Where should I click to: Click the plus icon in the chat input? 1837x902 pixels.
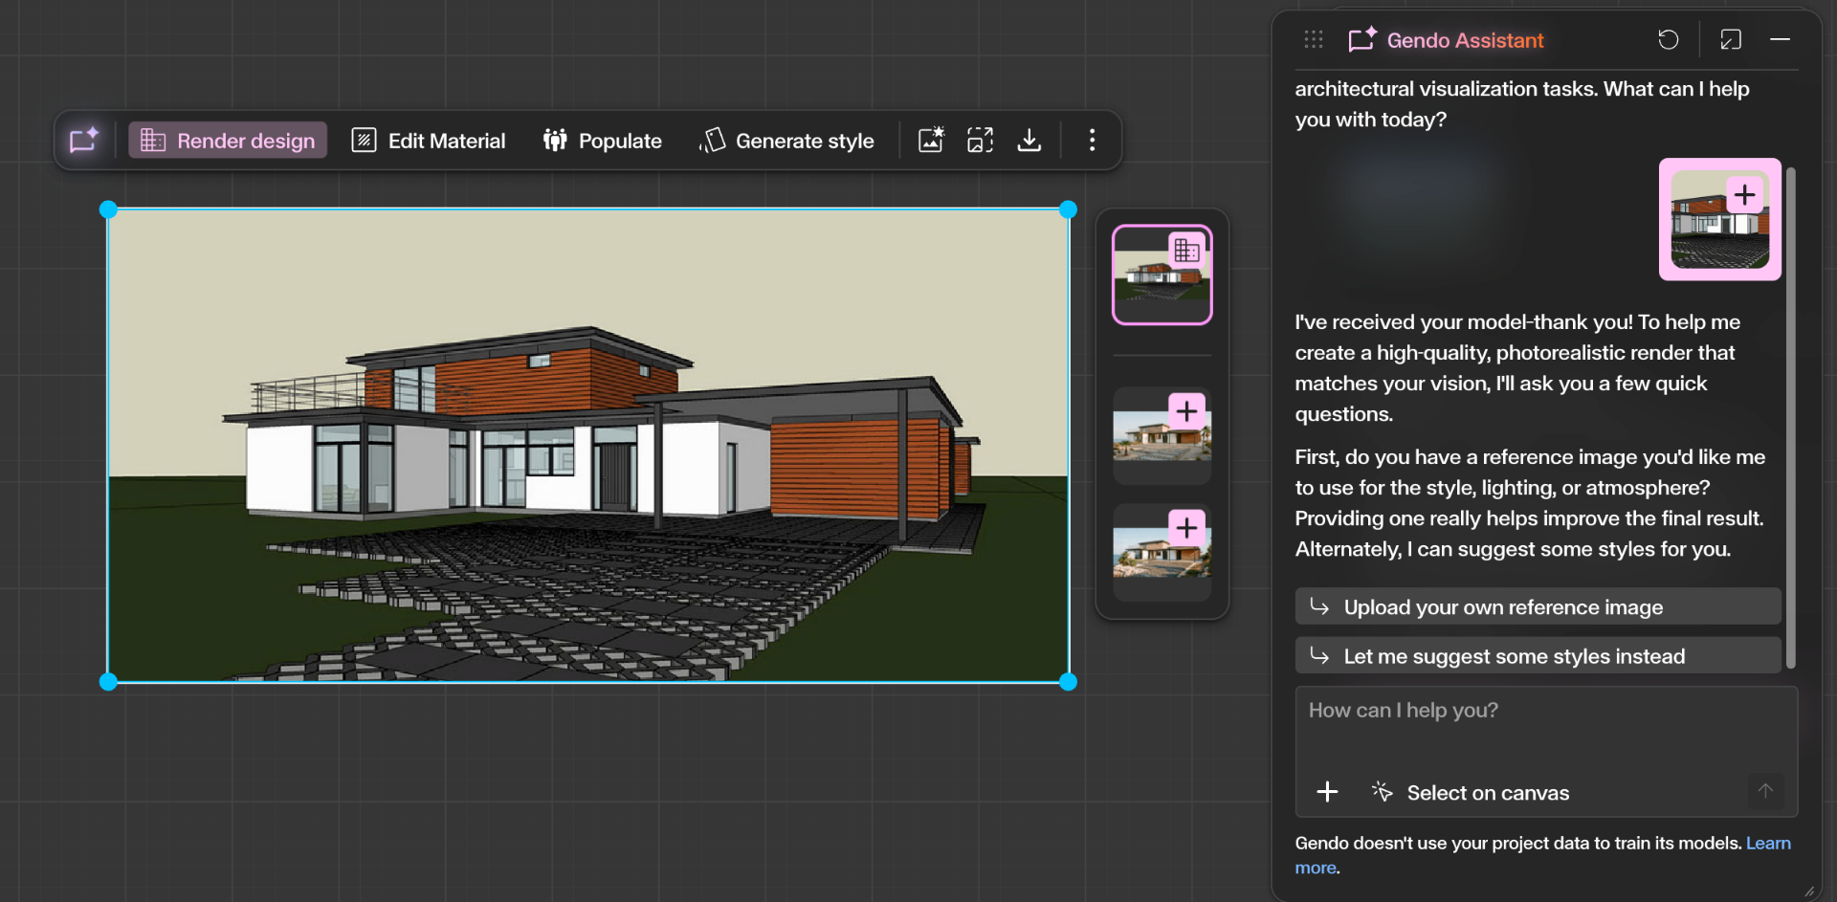[x=1327, y=791]
